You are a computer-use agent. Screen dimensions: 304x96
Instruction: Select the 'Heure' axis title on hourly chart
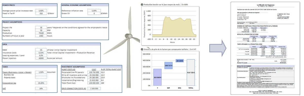173,42
